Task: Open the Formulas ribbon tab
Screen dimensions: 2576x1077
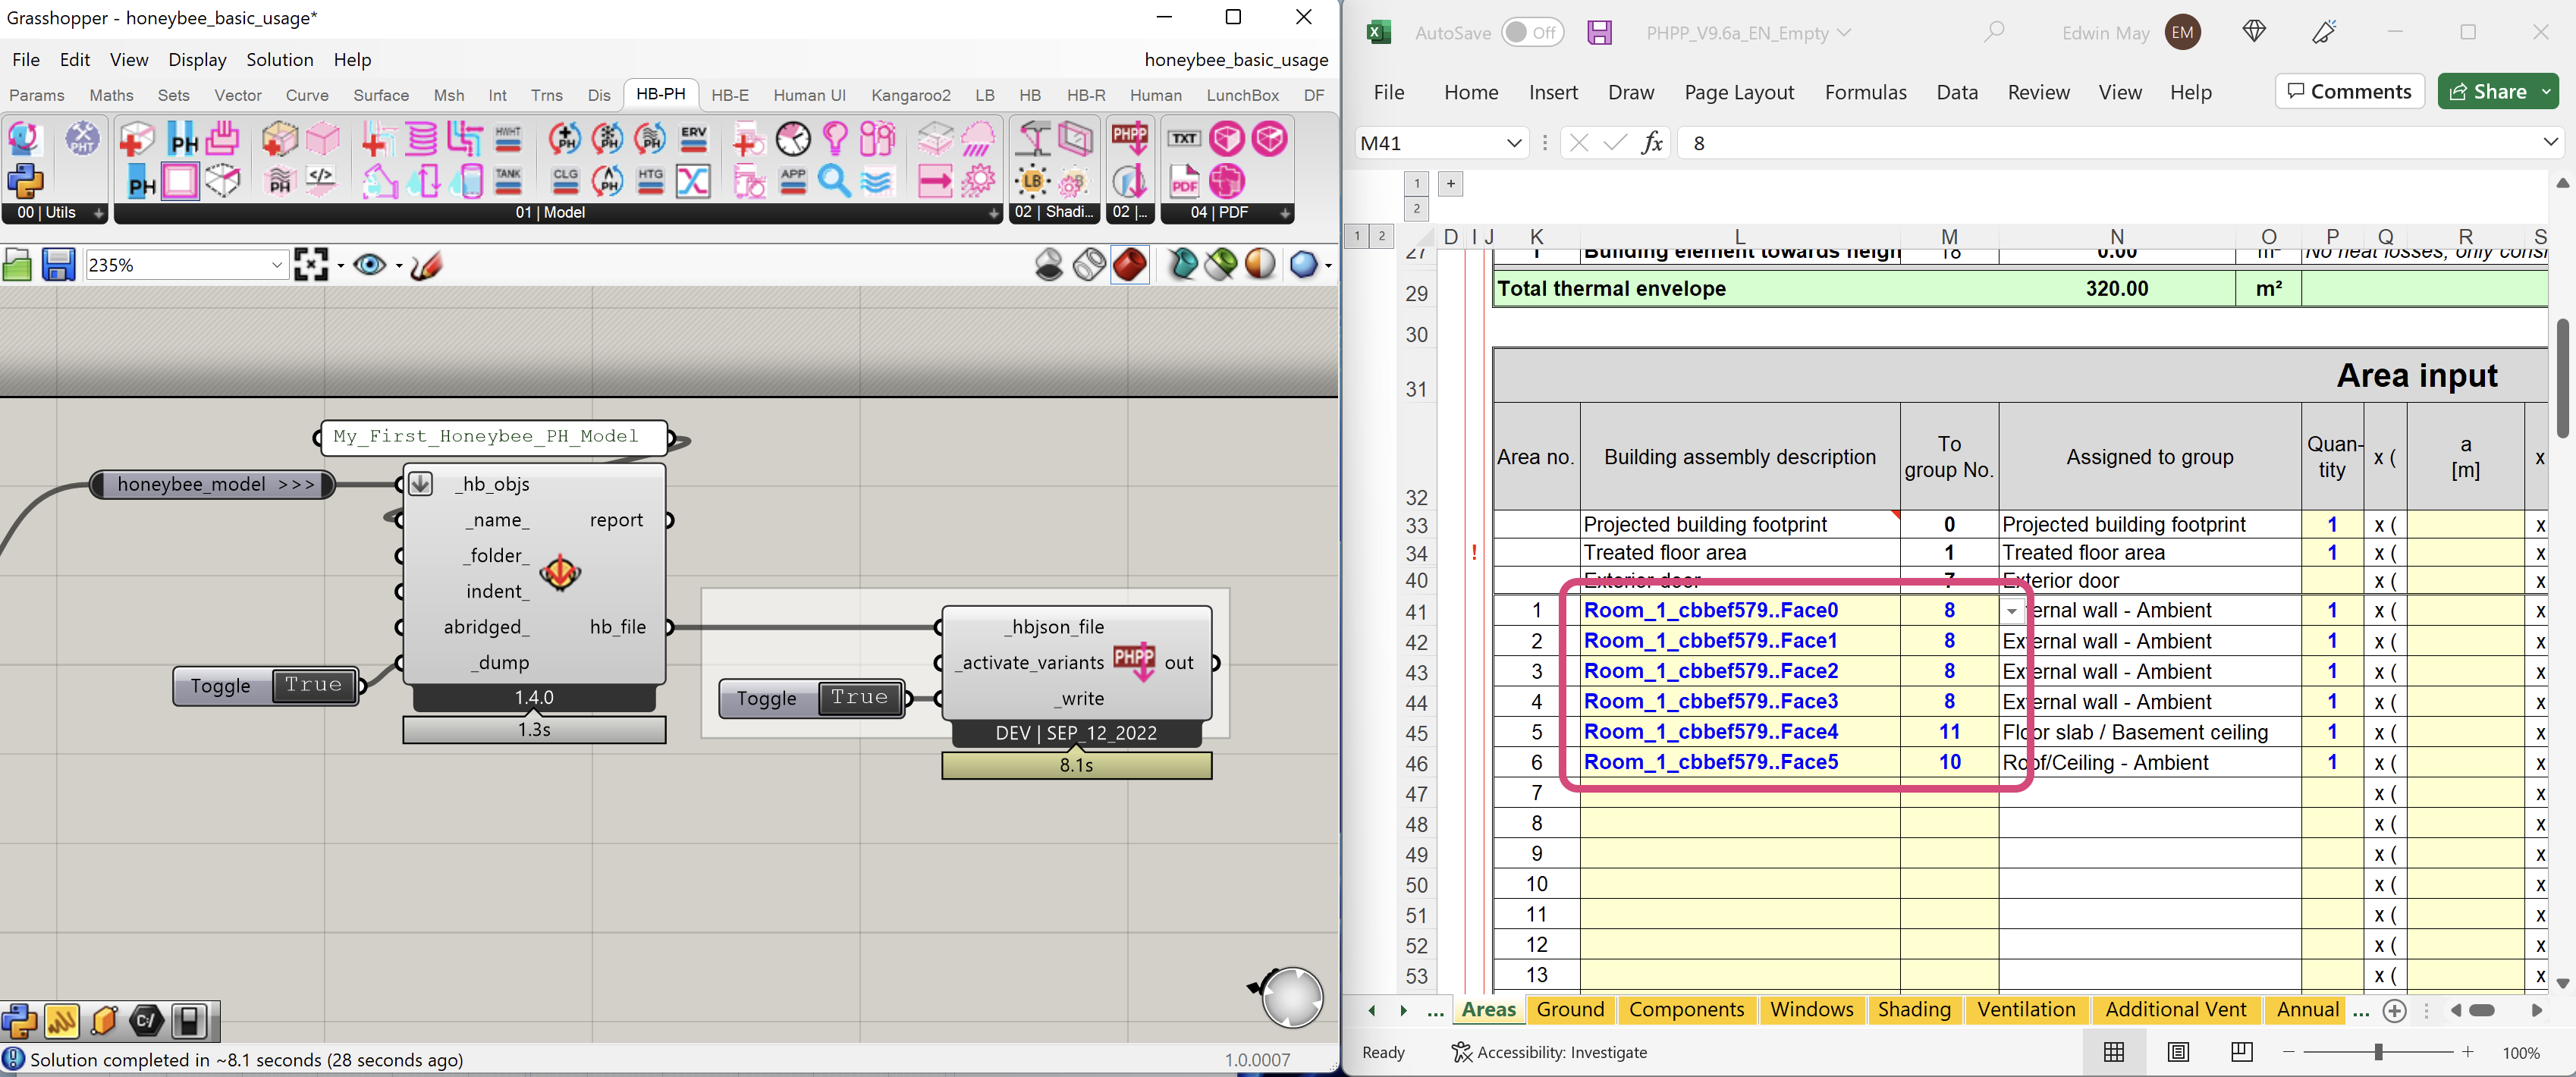Action: [1865, 92]
